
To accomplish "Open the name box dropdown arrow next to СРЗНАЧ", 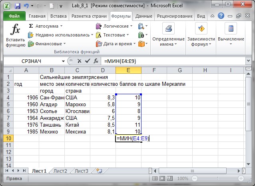I will pyautogui.click(x=63, y=61).
